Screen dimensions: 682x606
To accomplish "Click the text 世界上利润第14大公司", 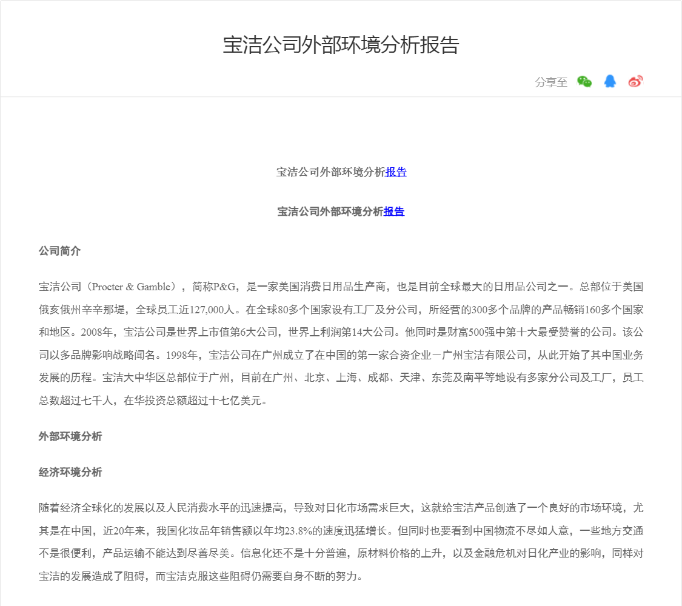I will 341,333.
